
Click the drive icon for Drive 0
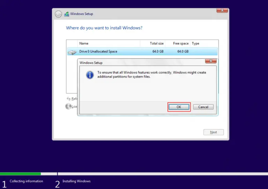(x=72, y=52)
